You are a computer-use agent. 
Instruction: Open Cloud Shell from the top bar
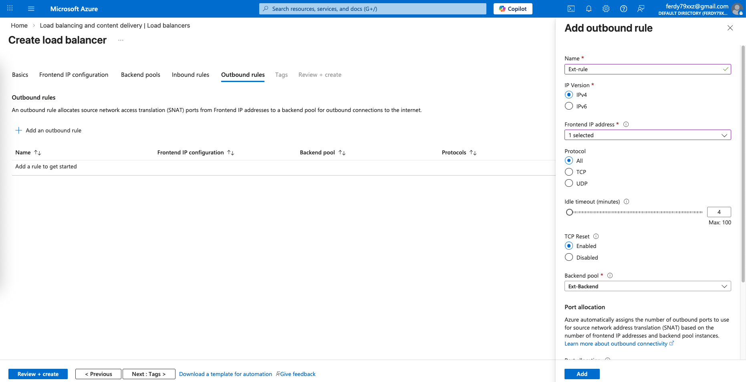(571, 9)
